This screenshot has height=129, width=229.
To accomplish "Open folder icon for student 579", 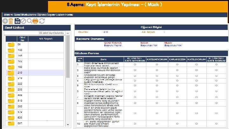I will click(x=11, y=112).
